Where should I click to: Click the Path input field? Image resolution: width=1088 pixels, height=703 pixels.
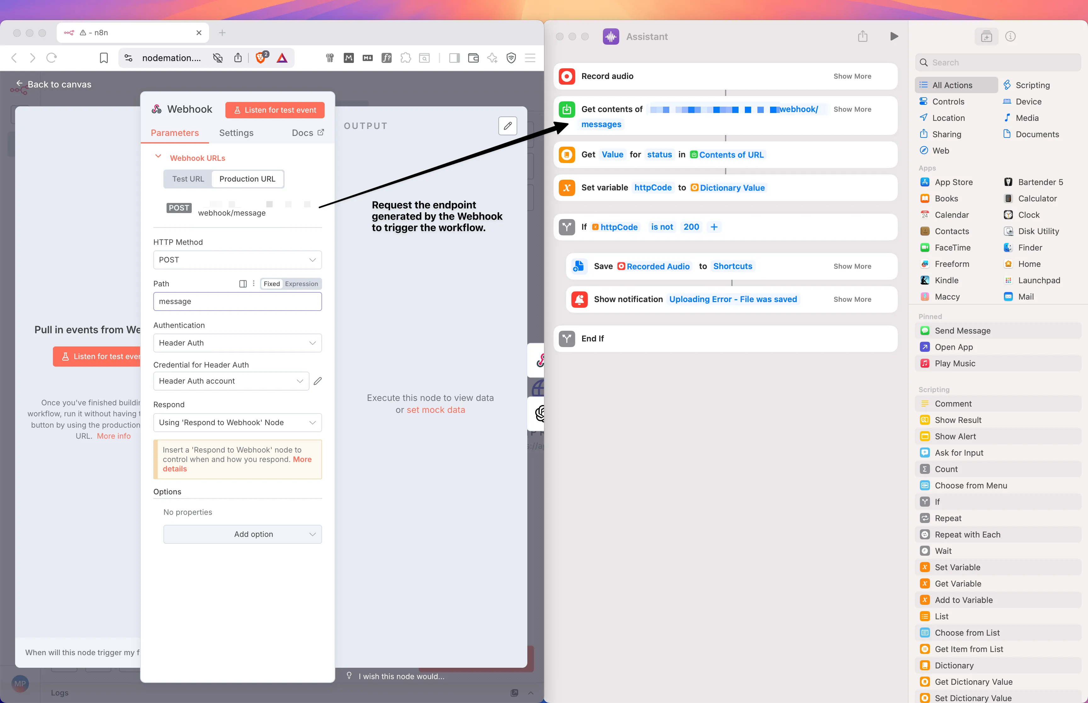(x=237, y=301)
